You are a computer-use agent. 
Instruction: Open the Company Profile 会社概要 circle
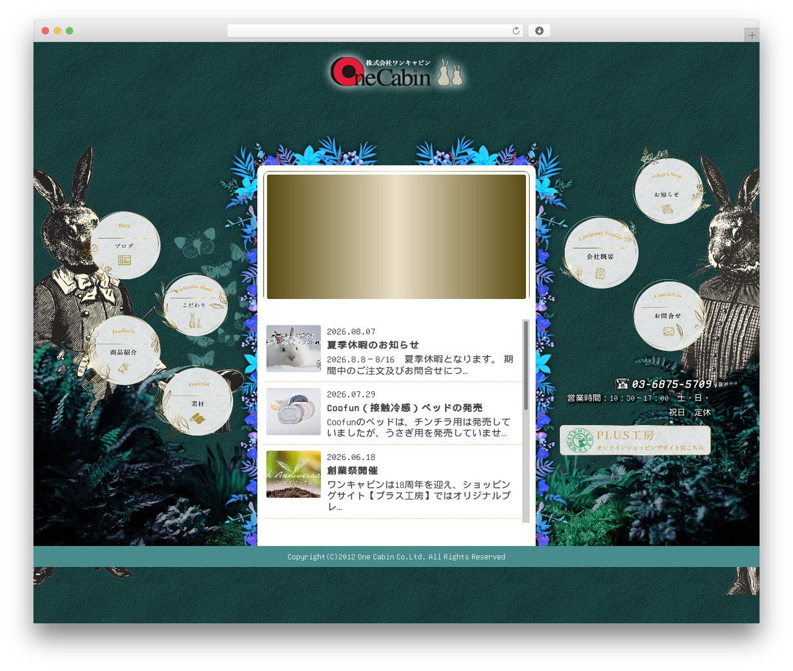600,253
